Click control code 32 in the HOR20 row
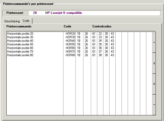Image resolution: width=164 pixels, height=121 pixels. [100, 34]
